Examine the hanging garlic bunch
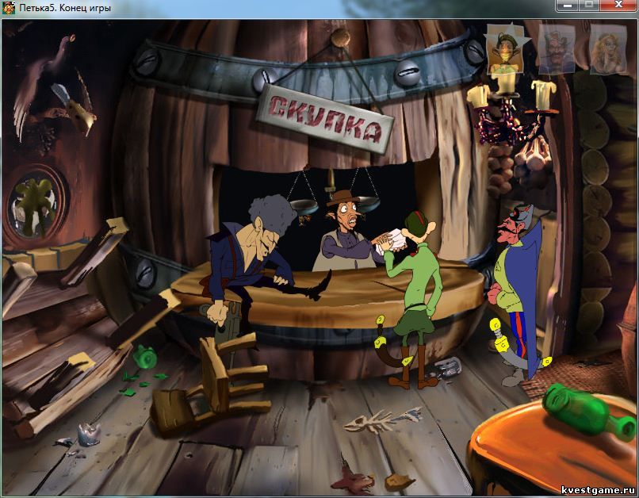 click(533, 158)
